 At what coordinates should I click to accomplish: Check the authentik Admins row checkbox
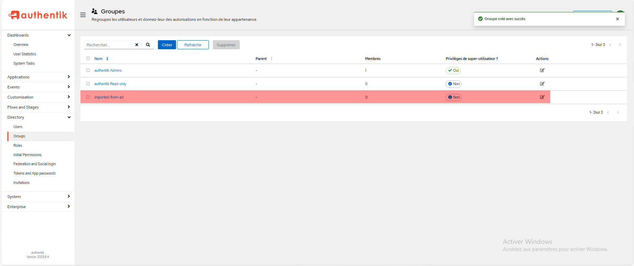coord(88,70)
